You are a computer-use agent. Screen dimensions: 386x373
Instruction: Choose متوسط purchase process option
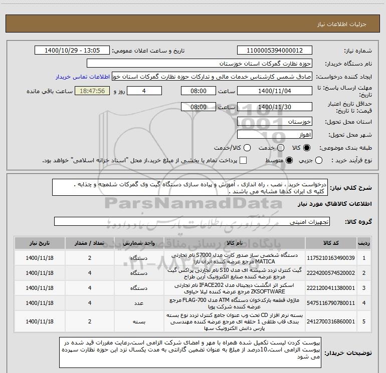[289, 161]
